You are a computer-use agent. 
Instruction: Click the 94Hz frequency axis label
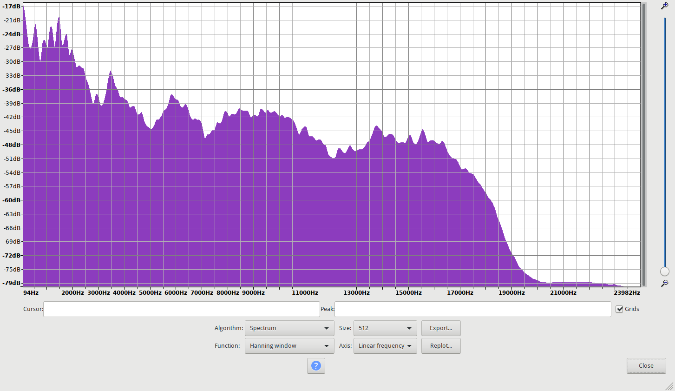(x=31, y=293)
